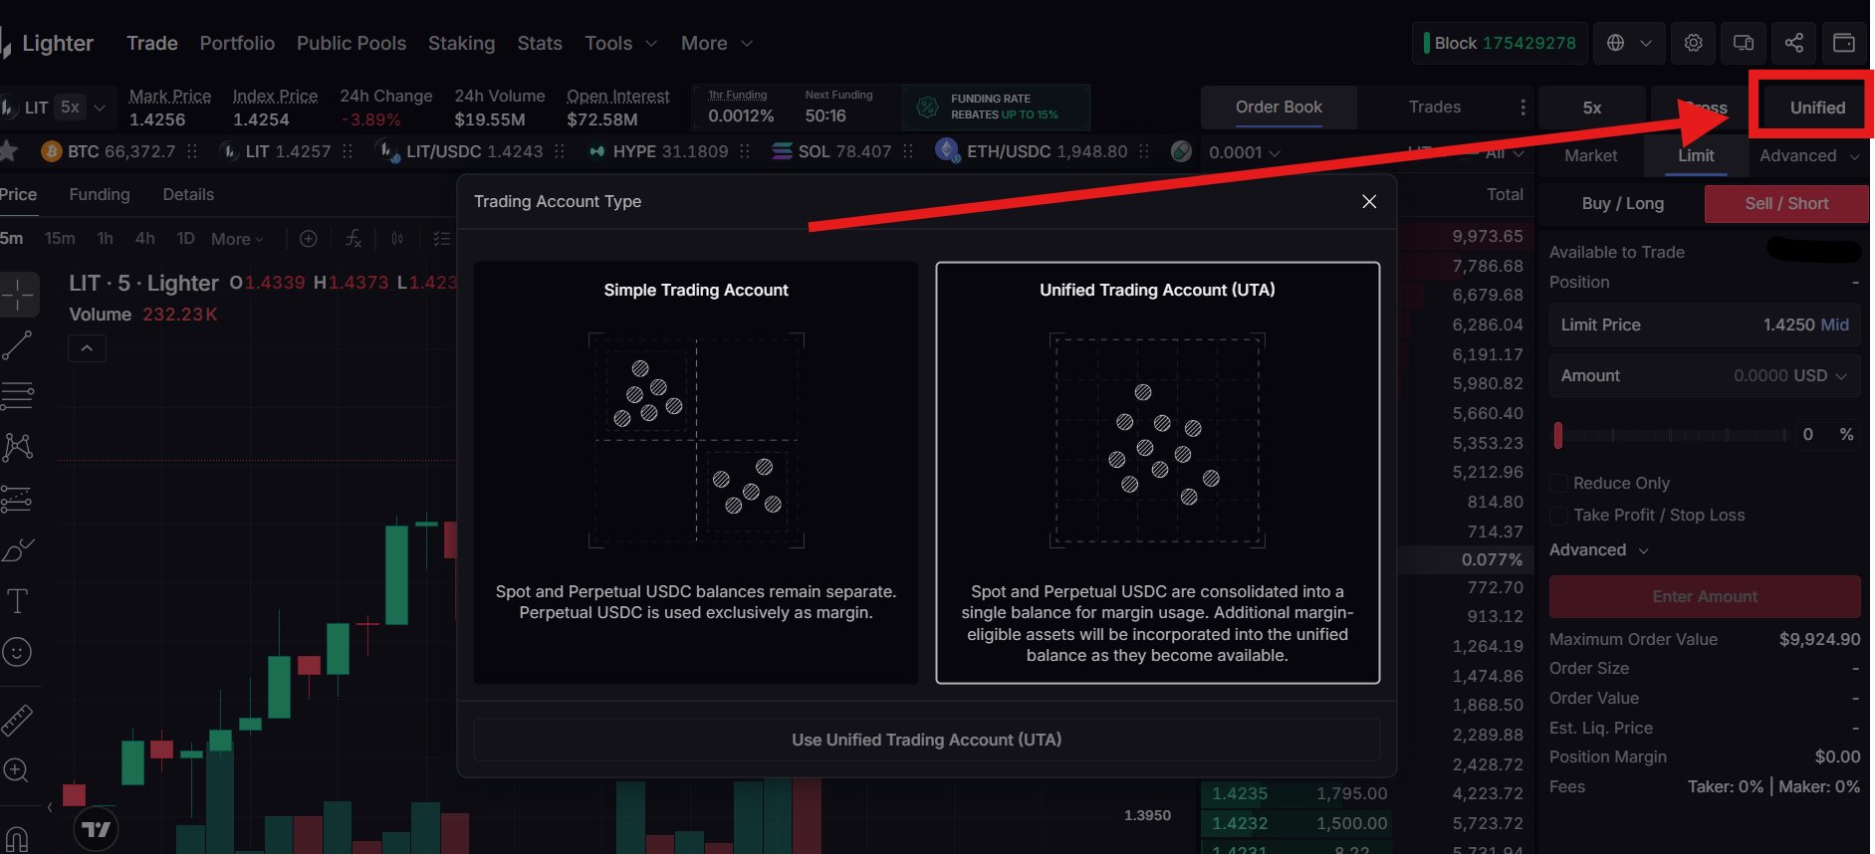The height and width of the screenshot is (854, 1875).
Task: Open the USD amount unit dropdown
Action: click(1819, 376)
